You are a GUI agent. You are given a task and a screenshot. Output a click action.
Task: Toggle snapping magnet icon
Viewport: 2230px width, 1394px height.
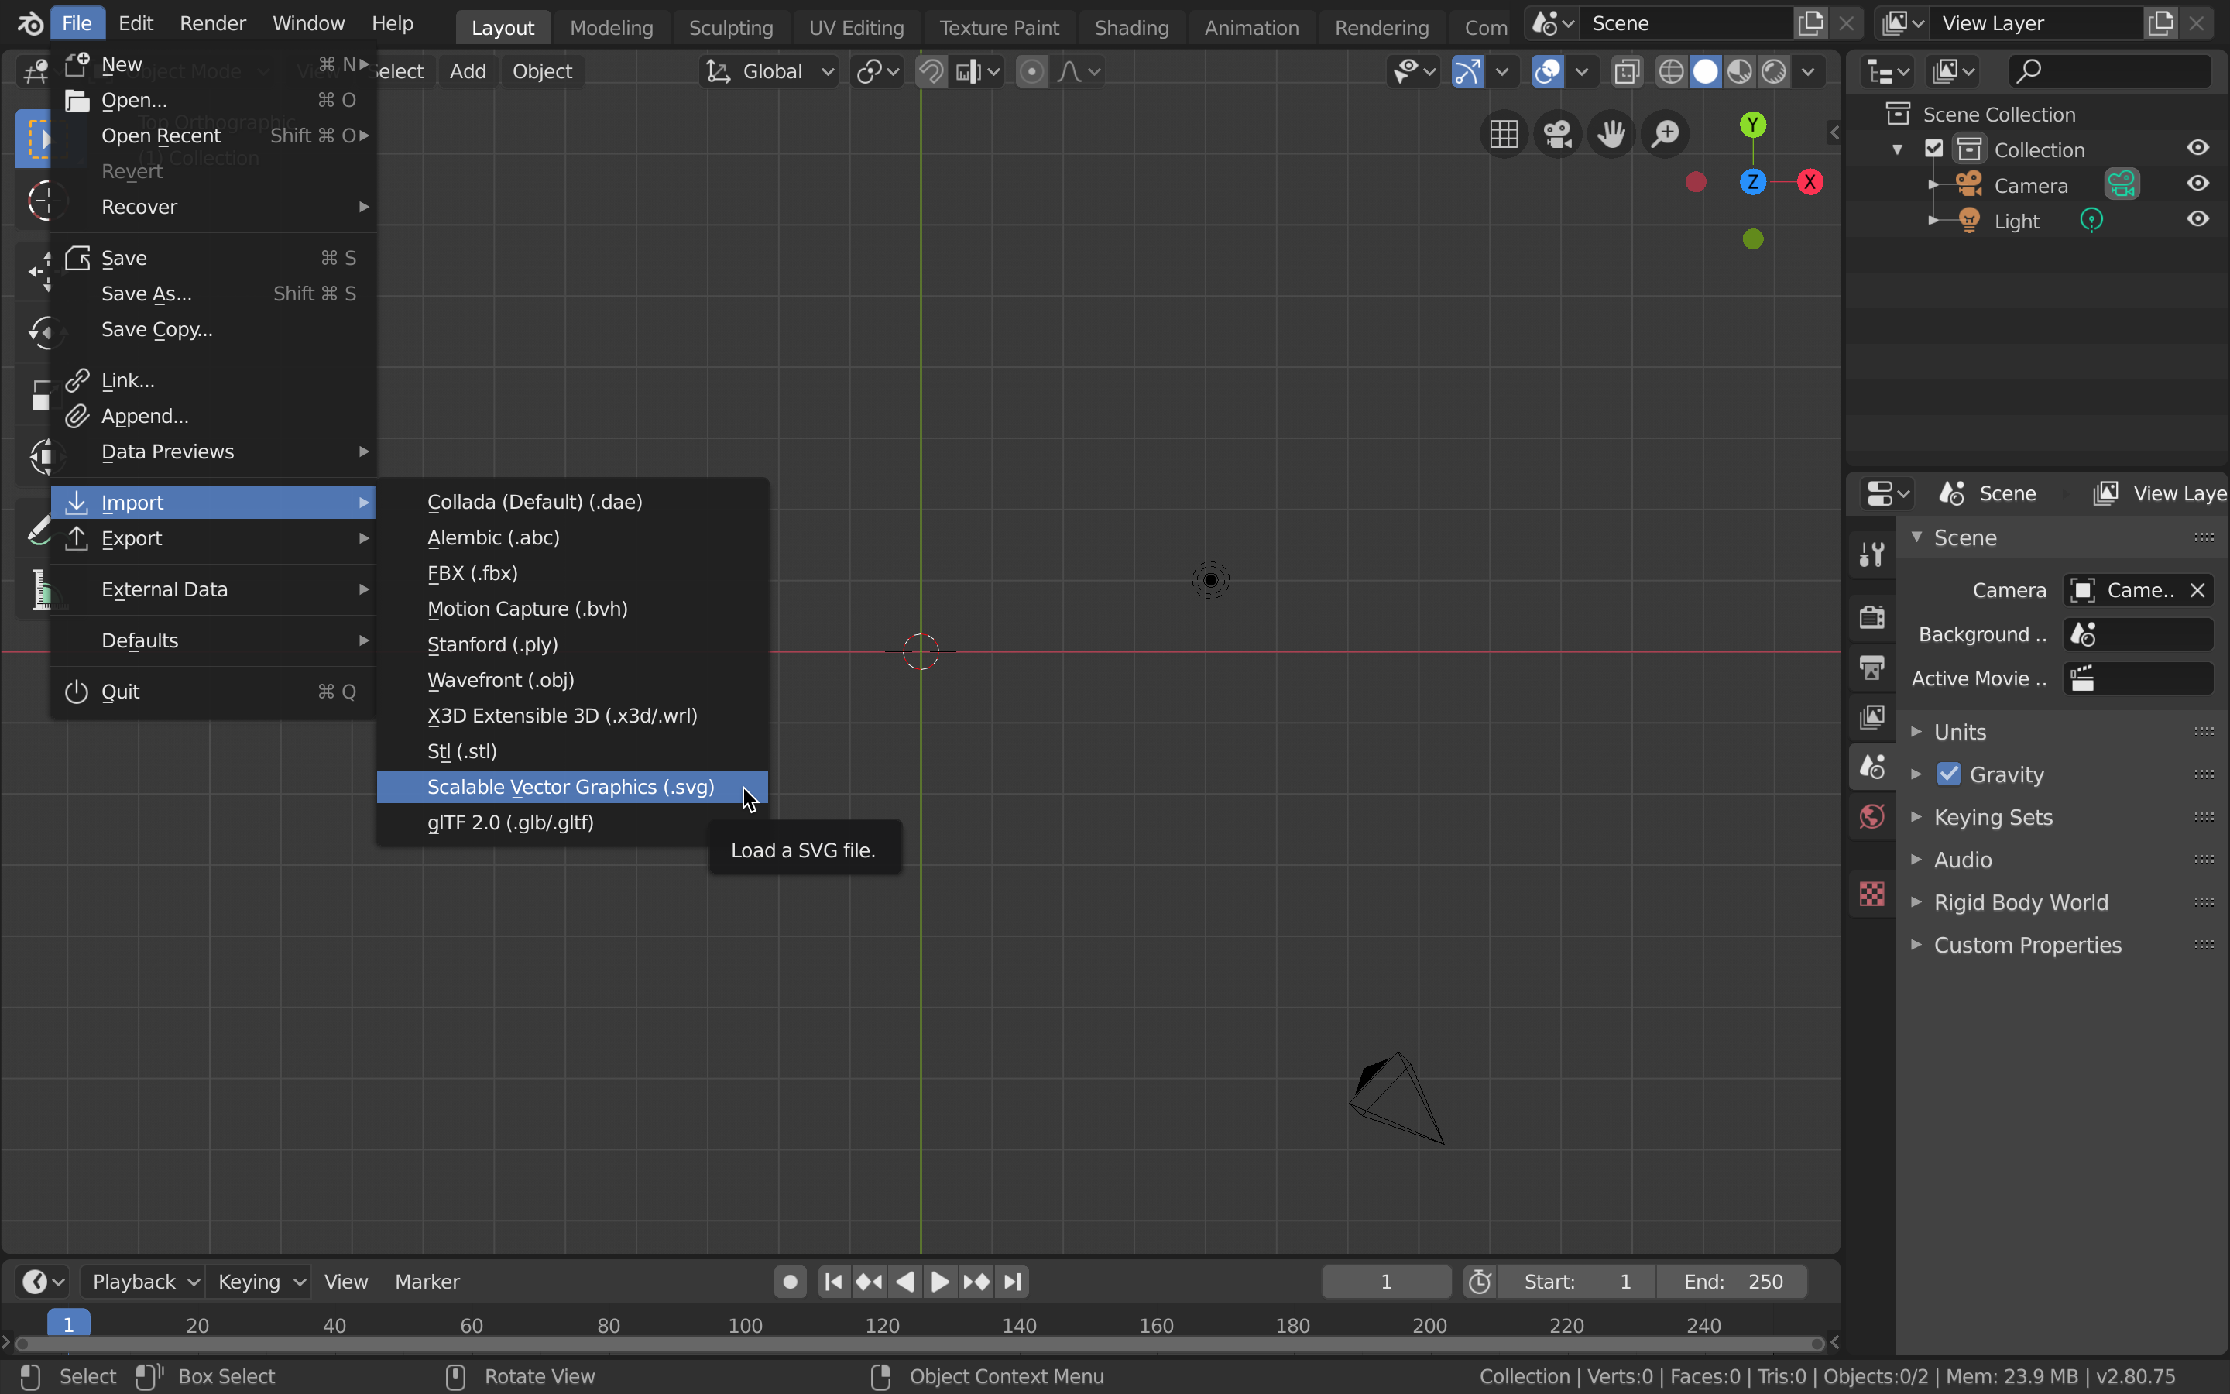click(x=931, y=71)
